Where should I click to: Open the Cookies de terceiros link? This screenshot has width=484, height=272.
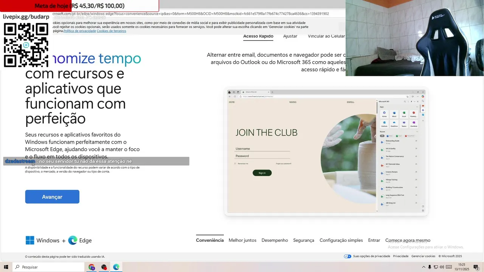pos(111,31)
